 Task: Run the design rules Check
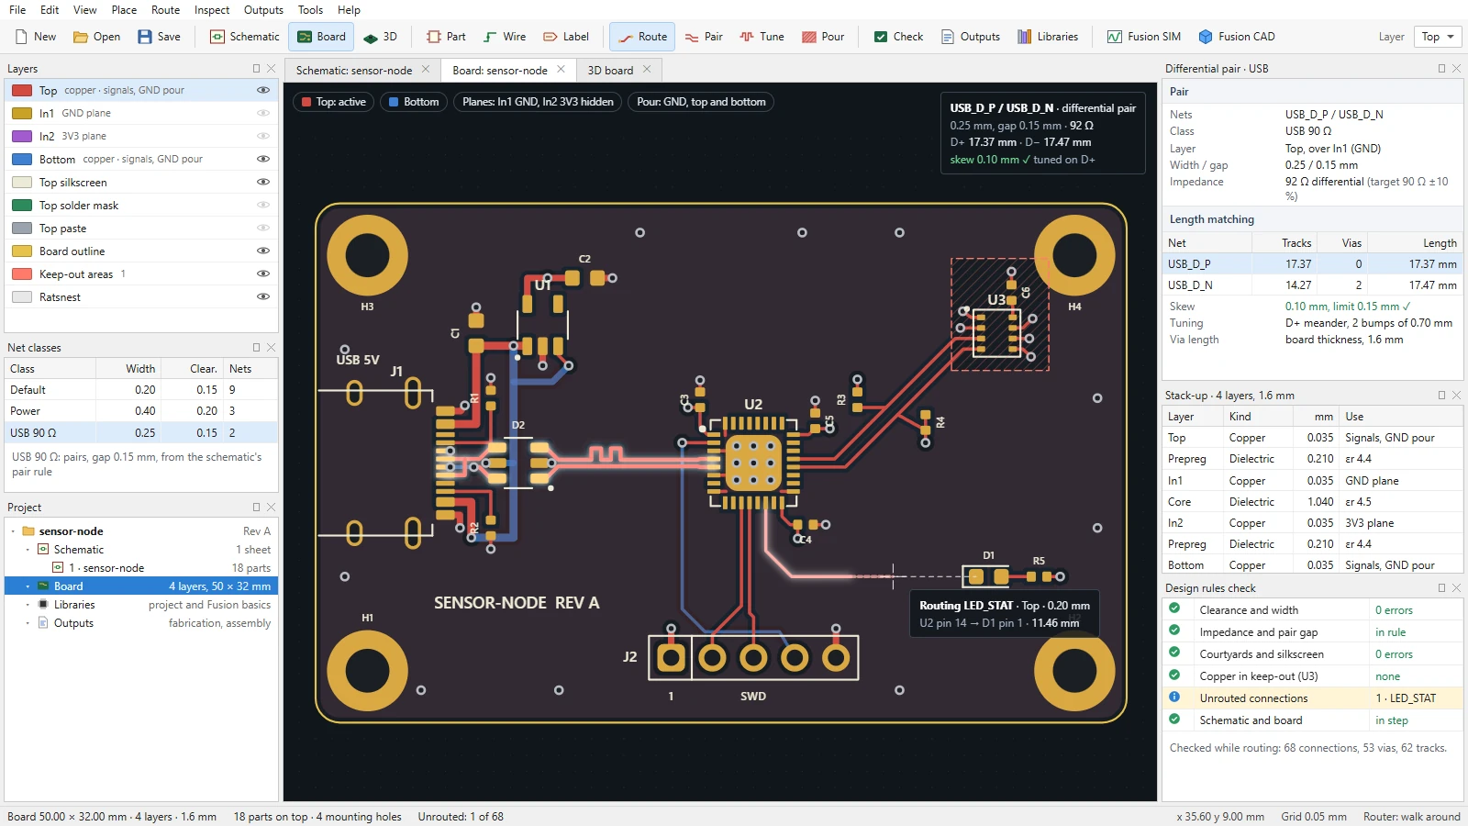click(898, 37)
